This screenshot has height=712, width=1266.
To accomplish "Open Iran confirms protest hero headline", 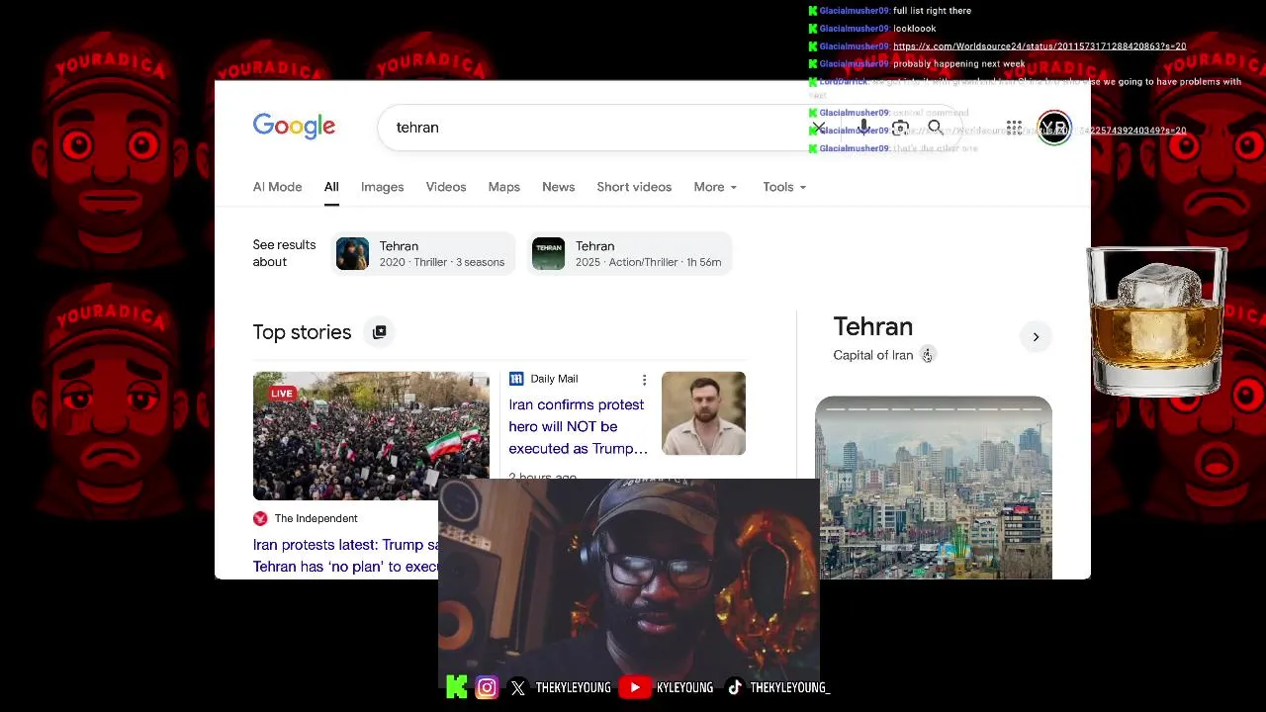I will pyautogui.click(x=578, y=426).
